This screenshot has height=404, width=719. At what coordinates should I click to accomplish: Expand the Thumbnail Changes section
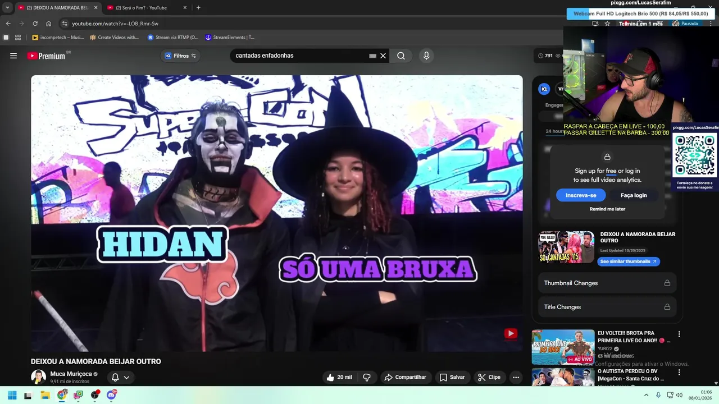click(x=607, y=283)
